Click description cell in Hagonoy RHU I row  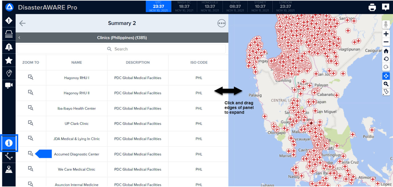[x=138, y=78]
